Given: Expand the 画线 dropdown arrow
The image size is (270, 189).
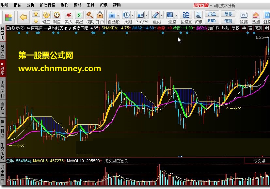Looking at the screenshot, I should click(161, 15).
